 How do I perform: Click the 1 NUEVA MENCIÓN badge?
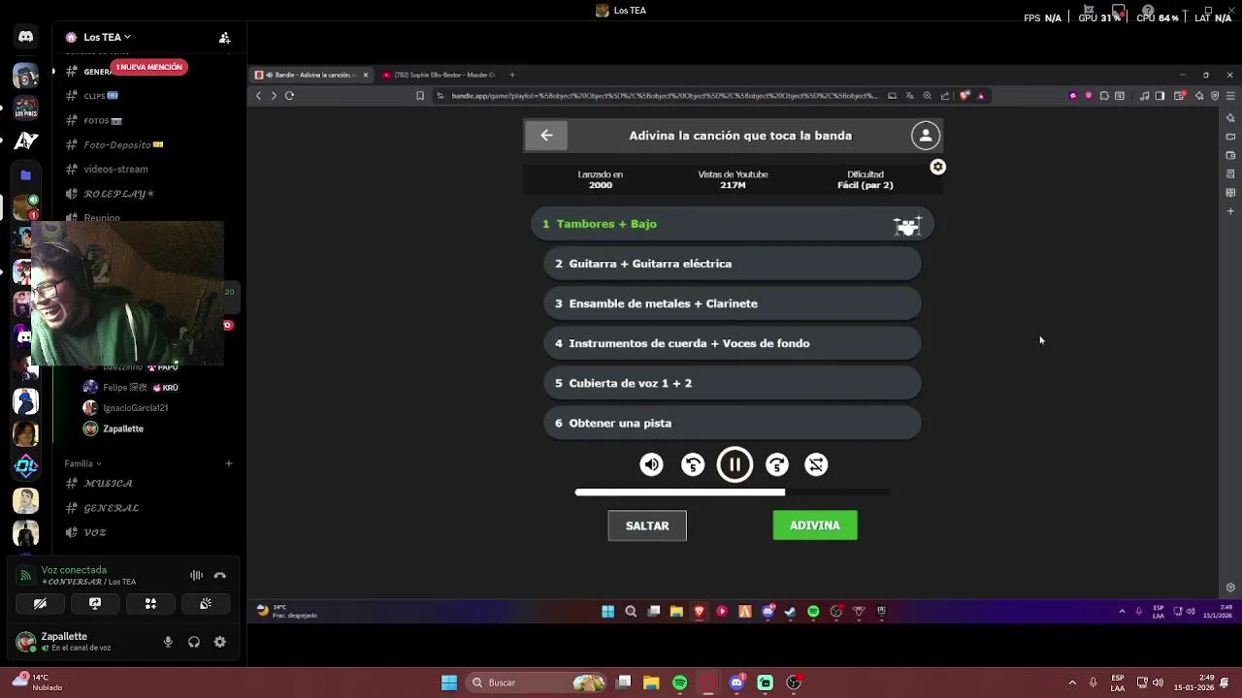[x=148, y=67]
